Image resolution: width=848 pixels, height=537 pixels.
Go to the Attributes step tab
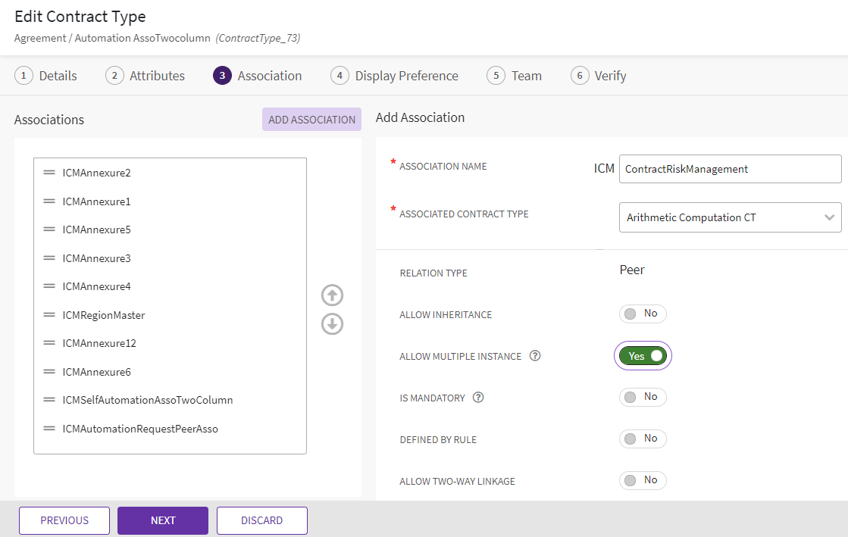click(x=146, y=76)
